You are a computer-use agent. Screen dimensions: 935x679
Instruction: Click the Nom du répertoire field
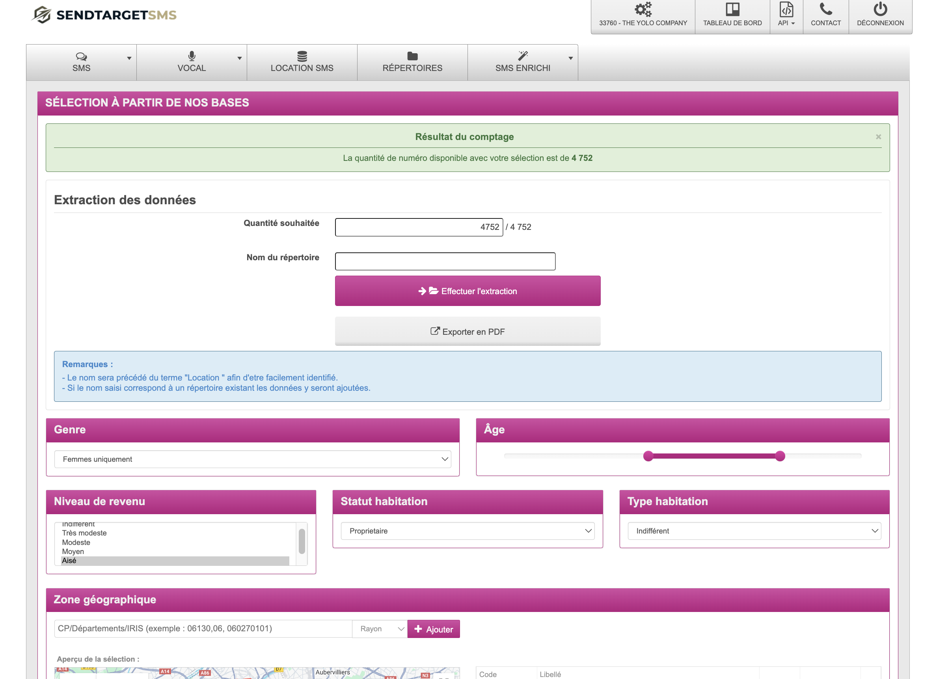445,261
